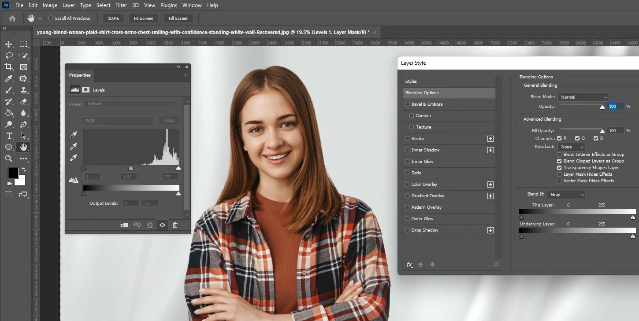Select the Eyedropper tool
The height and width of the screenshot is (321, 639).
pyautogui.click(x=9, y=78)
